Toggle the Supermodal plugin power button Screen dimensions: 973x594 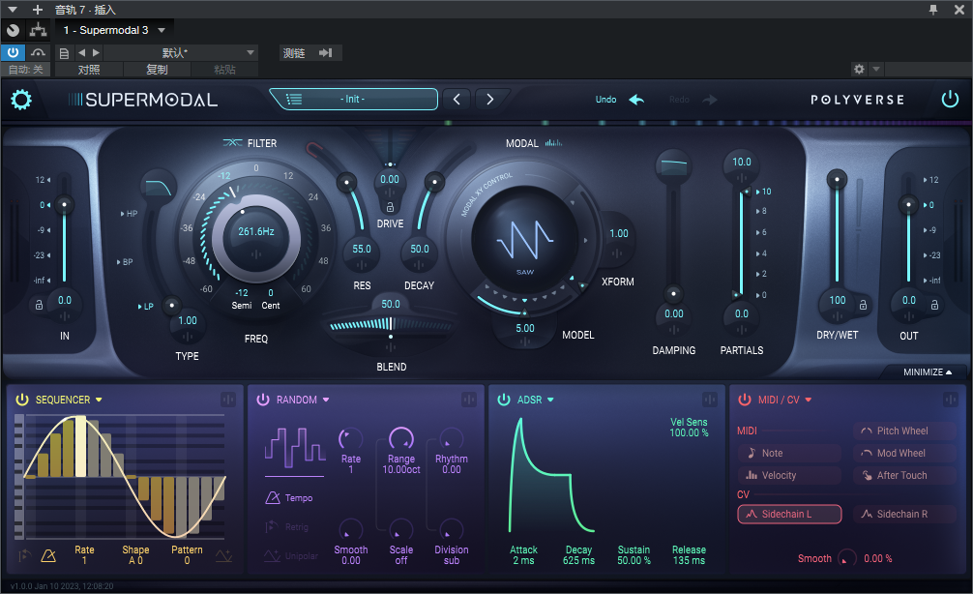(950, 100)
